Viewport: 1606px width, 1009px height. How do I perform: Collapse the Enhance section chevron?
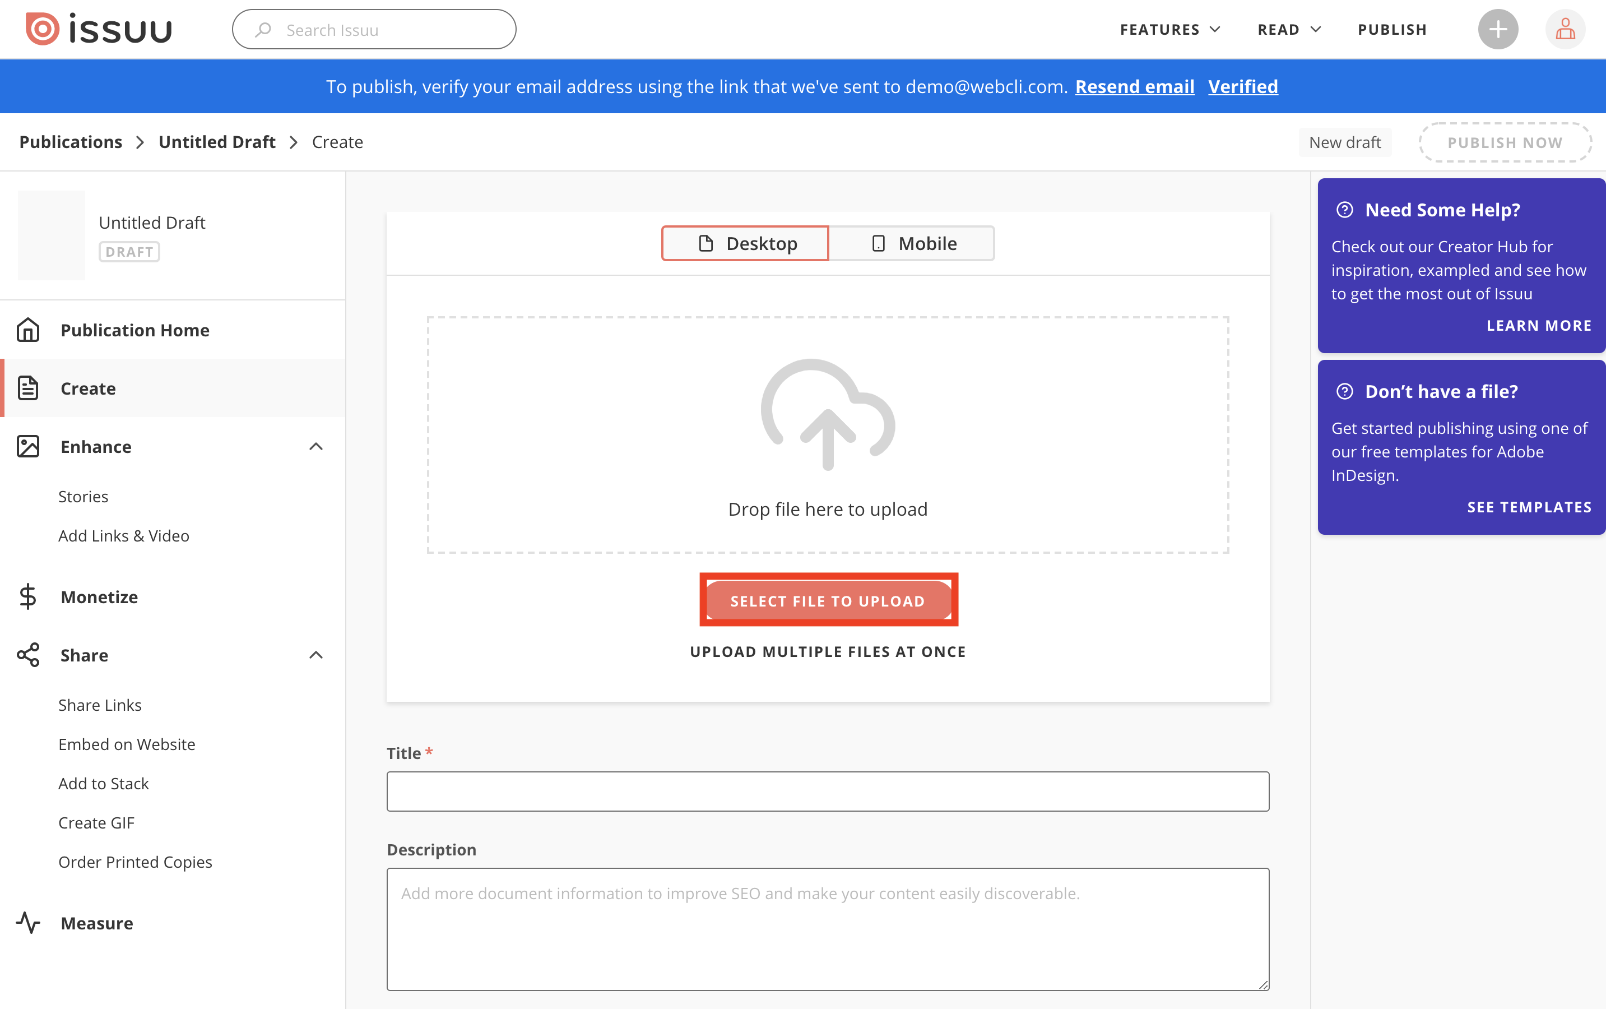(x=316, y=446)
